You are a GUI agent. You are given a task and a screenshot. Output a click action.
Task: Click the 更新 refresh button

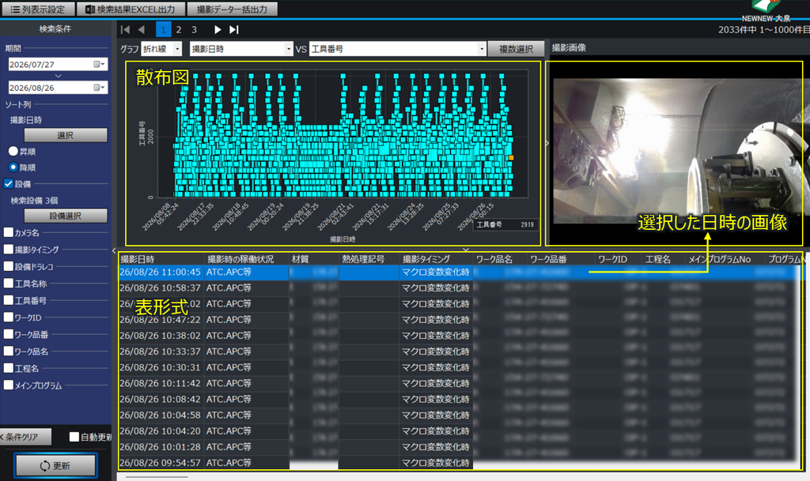tap(55, 465)
